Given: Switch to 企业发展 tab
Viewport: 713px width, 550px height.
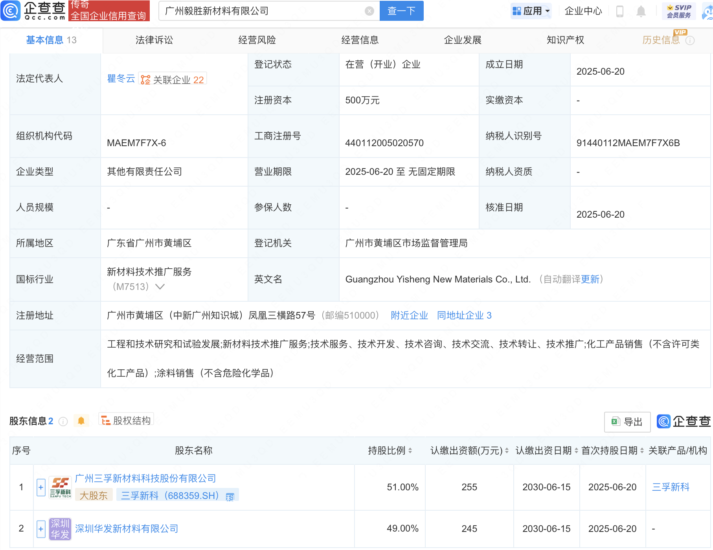Looking at the screenshot, I should click(x=463, y=40).
